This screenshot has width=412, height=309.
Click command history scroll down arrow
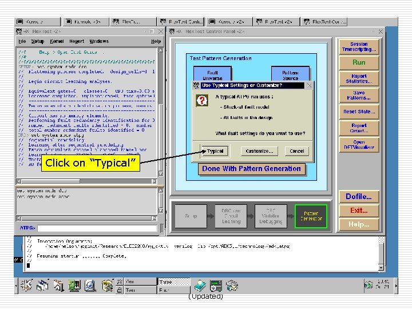point(161,211)
